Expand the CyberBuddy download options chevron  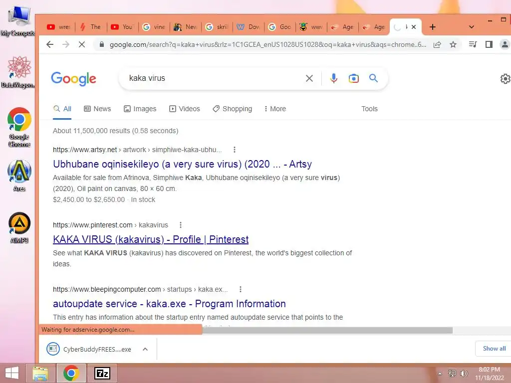tap(145, 349)
